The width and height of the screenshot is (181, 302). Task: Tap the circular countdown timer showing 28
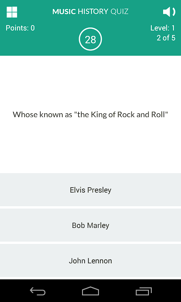pos(90,39)
